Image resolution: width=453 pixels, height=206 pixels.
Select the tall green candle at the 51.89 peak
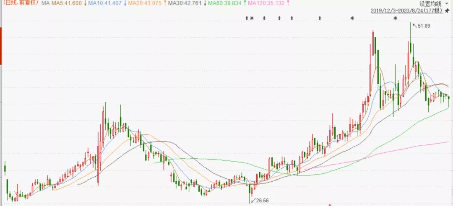[x=410, y=38]
